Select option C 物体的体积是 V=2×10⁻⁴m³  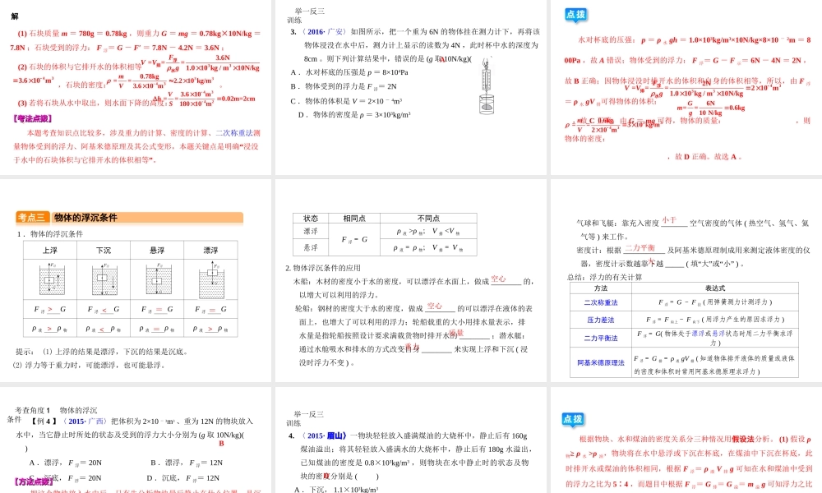coord(347,100)
